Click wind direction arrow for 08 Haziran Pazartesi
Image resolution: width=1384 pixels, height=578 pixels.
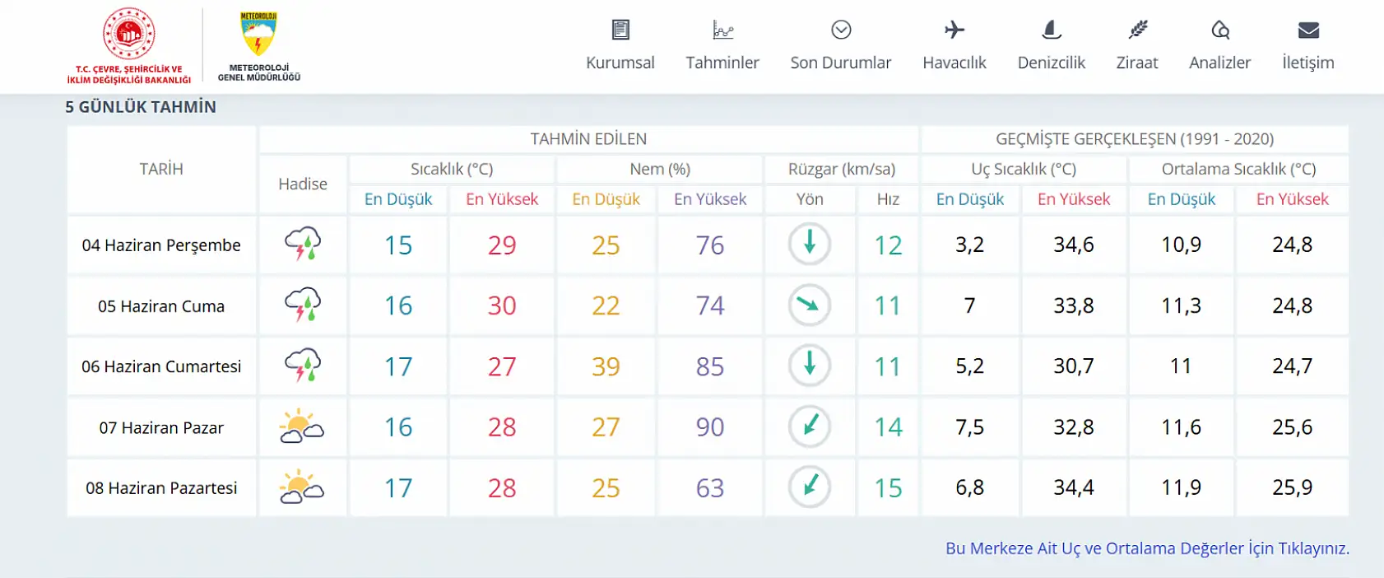pos(810,487)
